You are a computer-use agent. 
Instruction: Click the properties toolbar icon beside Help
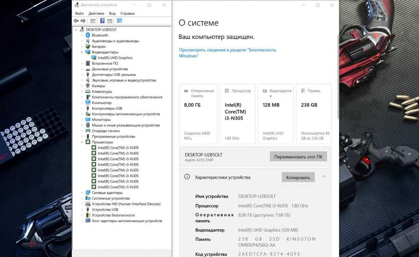(109, 21)
